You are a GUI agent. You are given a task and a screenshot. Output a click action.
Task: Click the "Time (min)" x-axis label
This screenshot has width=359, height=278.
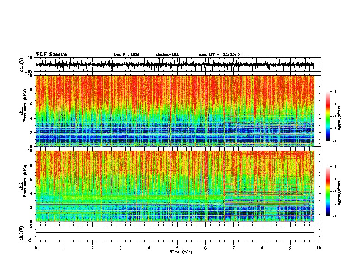181,252
